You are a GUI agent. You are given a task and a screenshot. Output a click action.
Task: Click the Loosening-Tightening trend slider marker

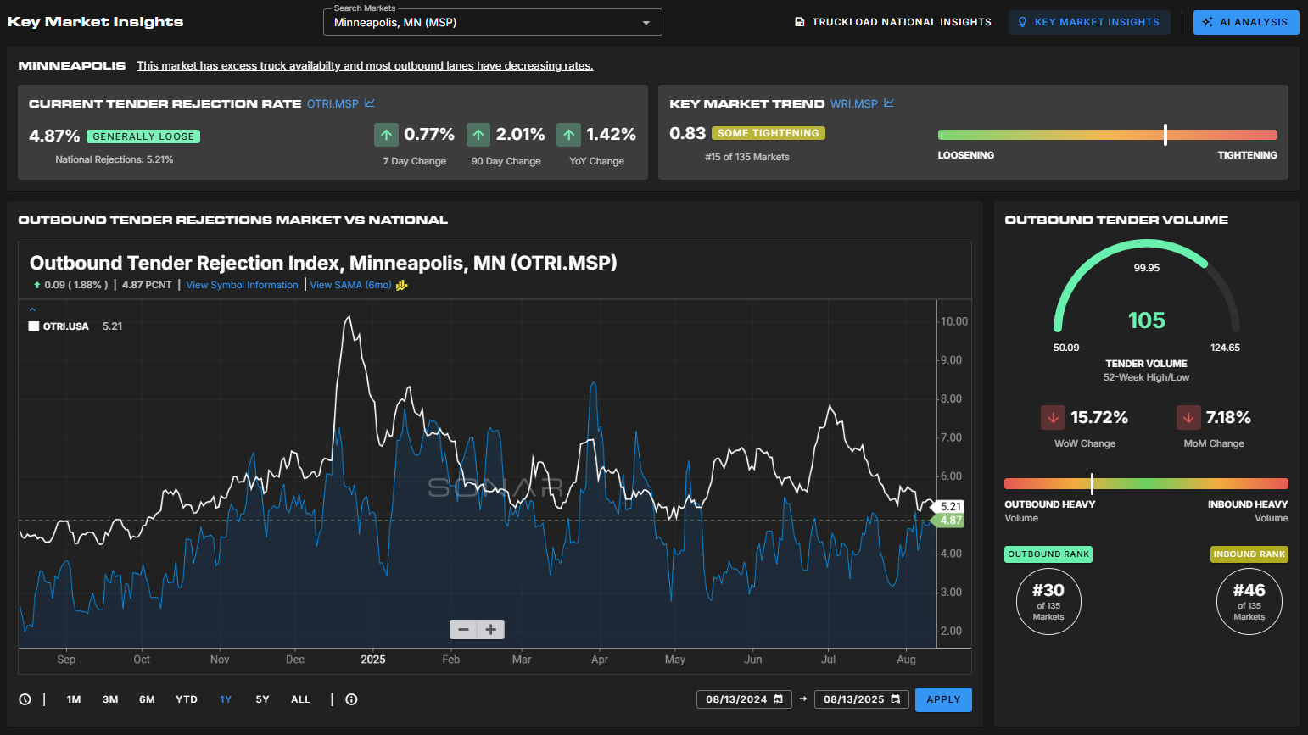pyautogui.click(x=1165, y=135)
